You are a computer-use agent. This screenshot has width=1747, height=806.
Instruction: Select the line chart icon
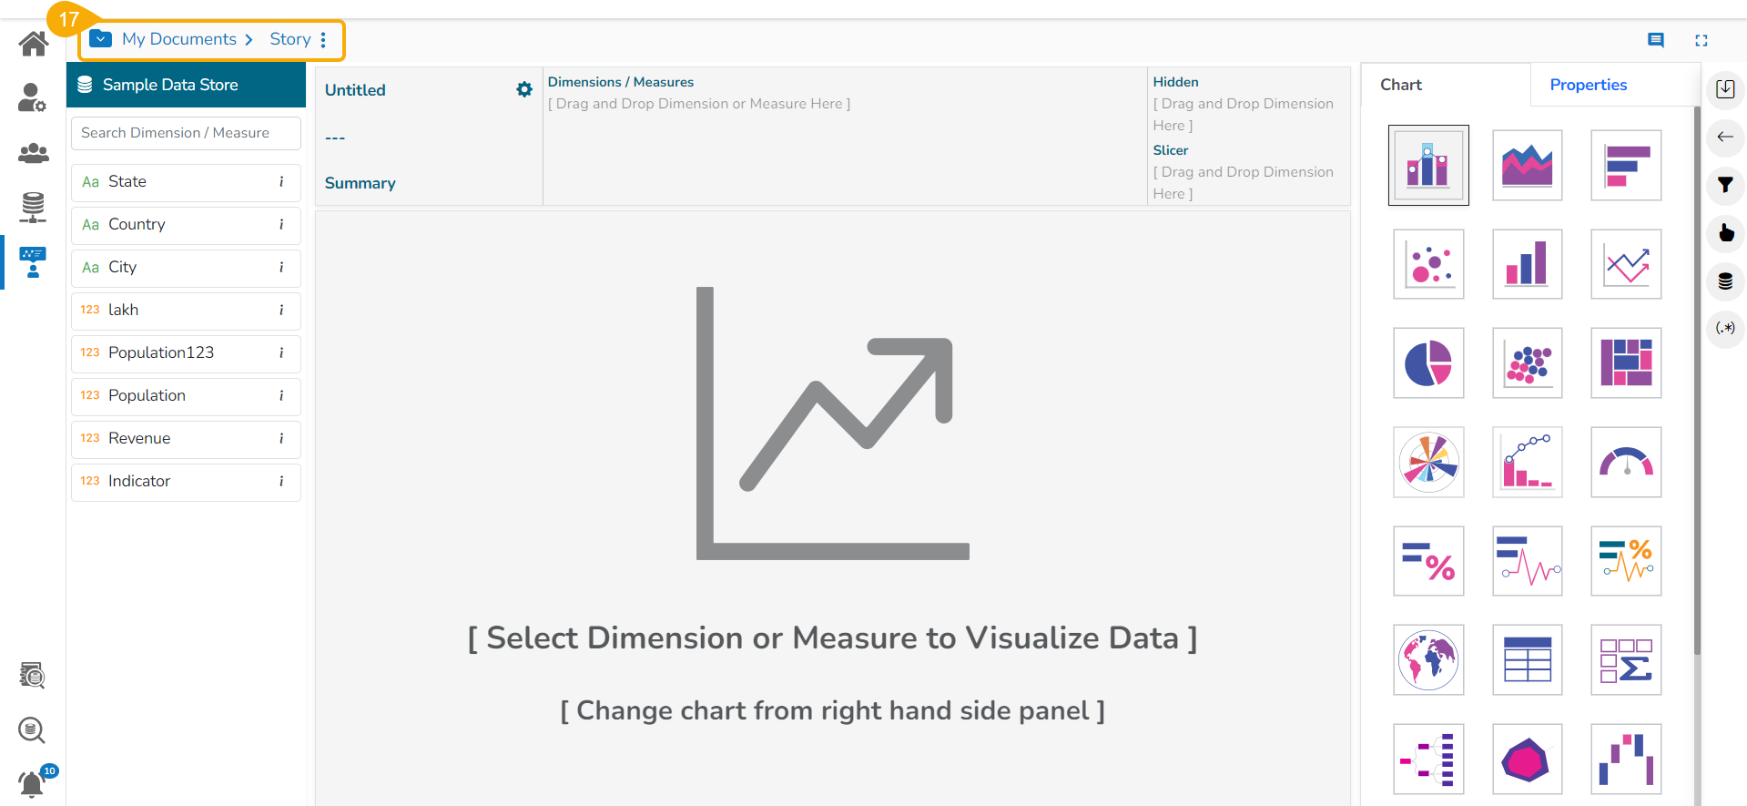pyautogui.click(x=1626, y=265)
